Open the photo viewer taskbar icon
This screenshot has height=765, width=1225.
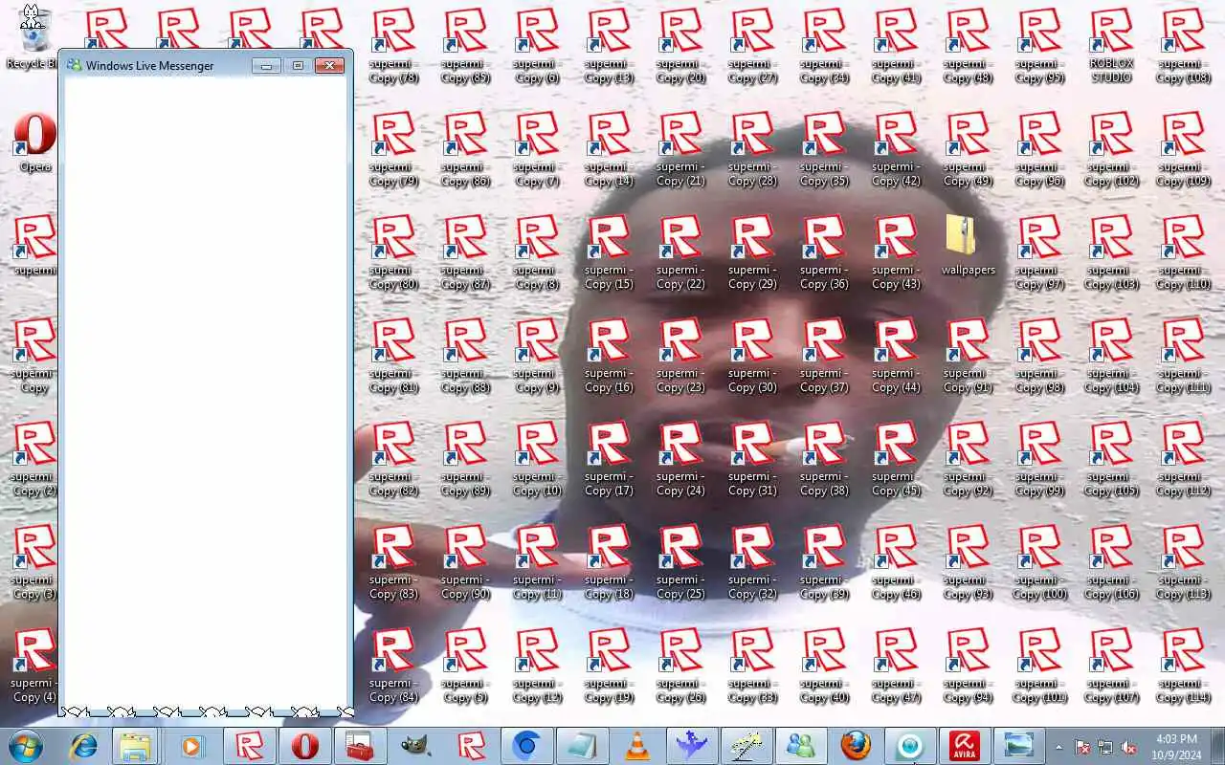(x=1019, y=746)
